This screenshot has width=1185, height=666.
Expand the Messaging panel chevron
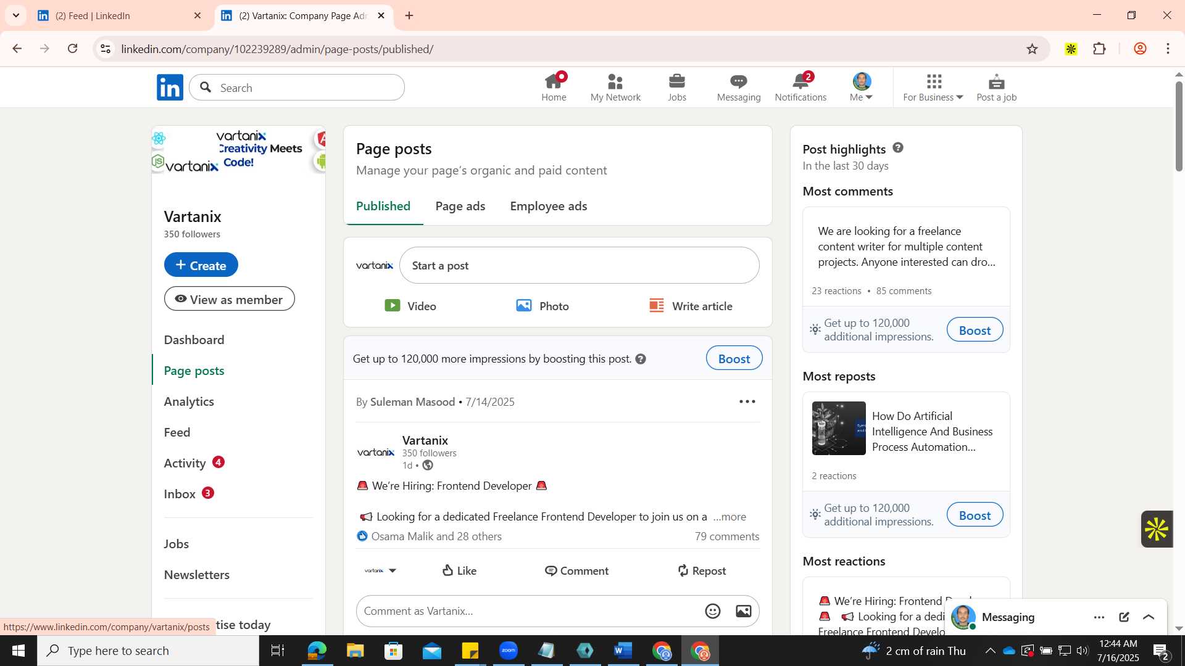pyautogui.click(x=1149, y=617)
